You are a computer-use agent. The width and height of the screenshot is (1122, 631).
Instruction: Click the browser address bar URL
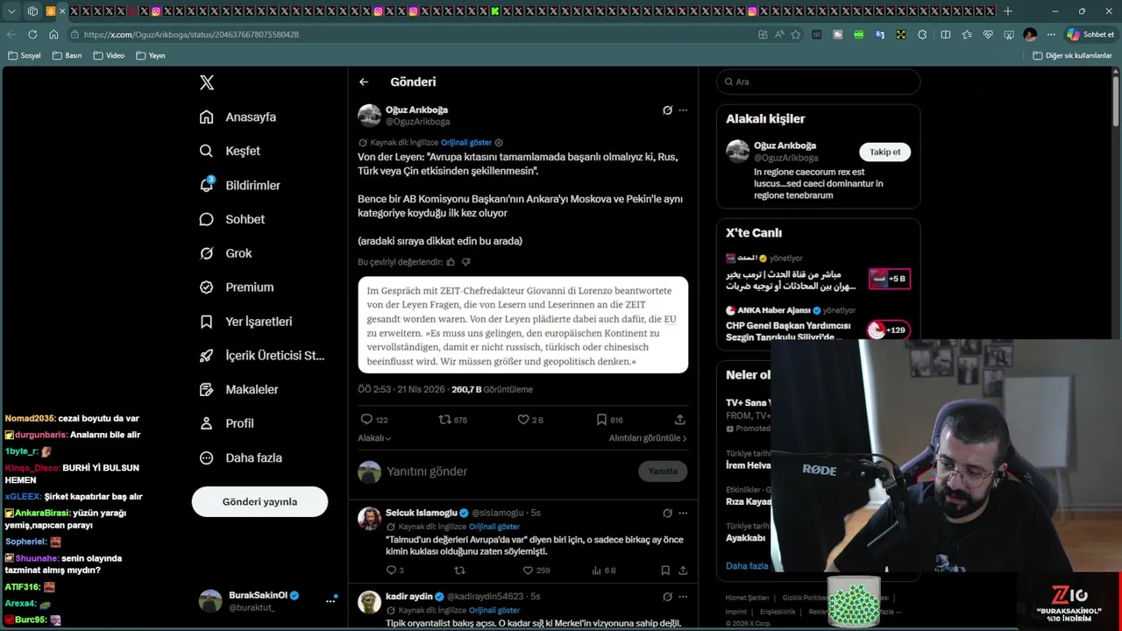coord(191,34)
